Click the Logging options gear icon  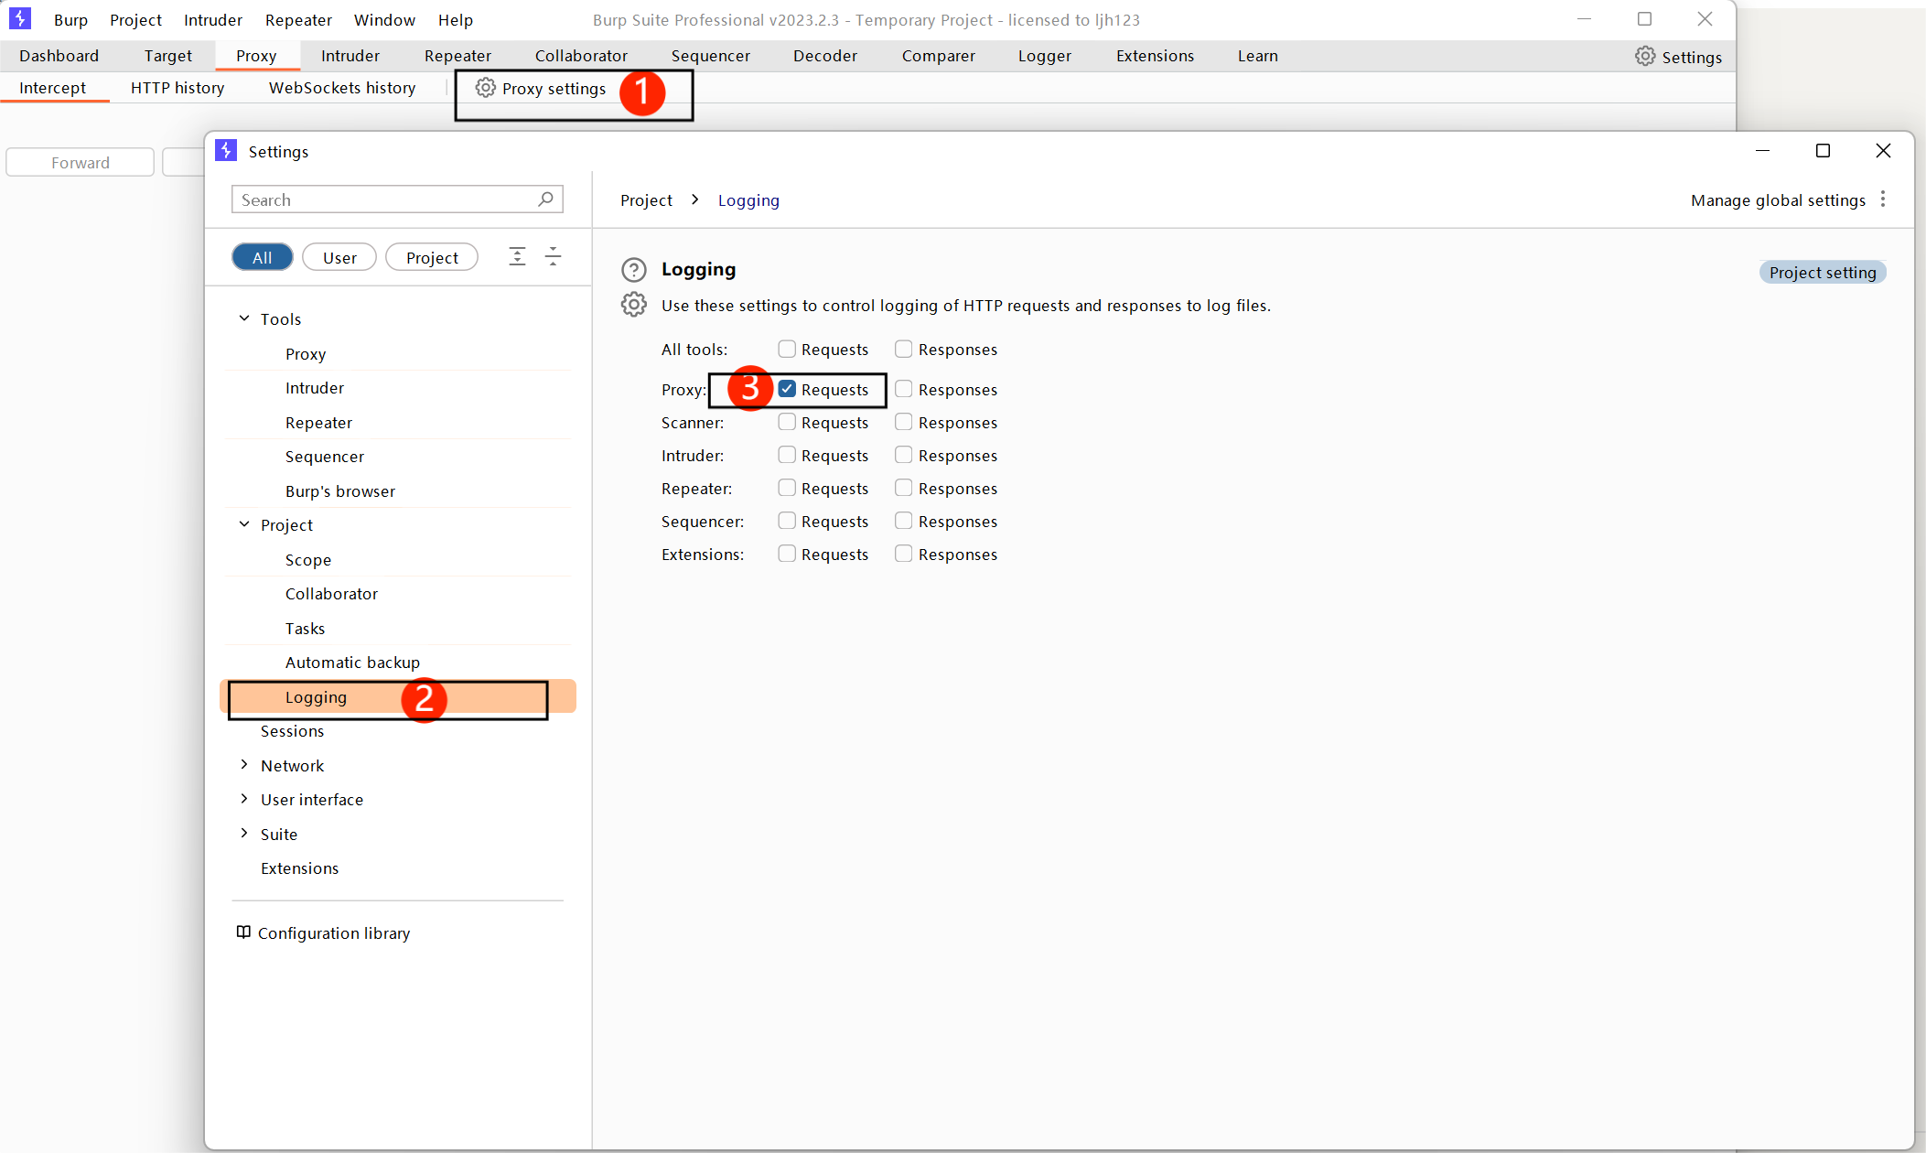pyautogui.click(x=633, y=305)
